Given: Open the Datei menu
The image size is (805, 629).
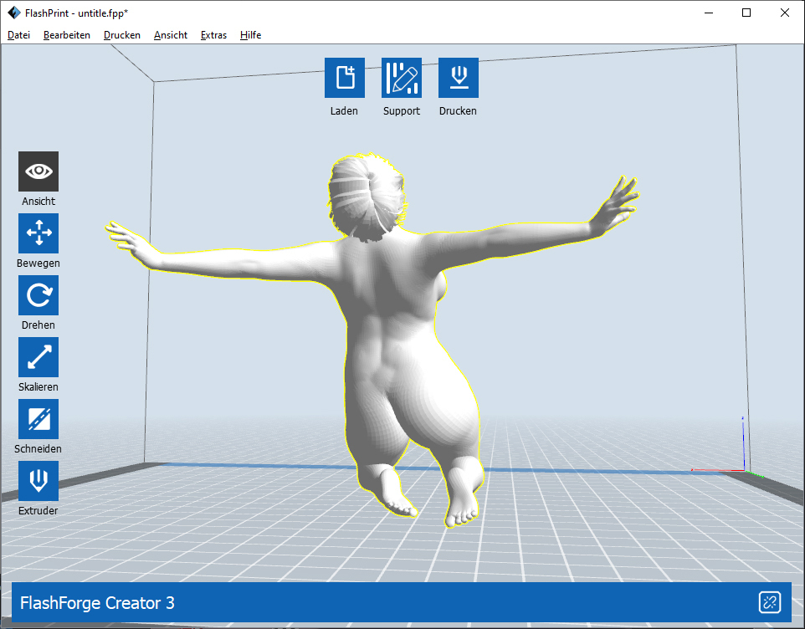Looking at the screenshot, I should point(18,35).
